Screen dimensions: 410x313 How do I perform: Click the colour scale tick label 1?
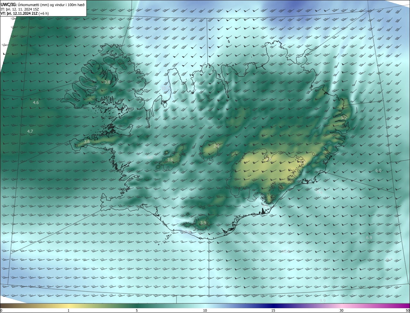(69, 310)
